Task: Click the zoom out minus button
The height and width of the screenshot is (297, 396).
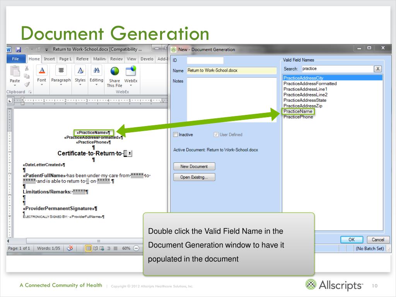Action: coord(136,248)
